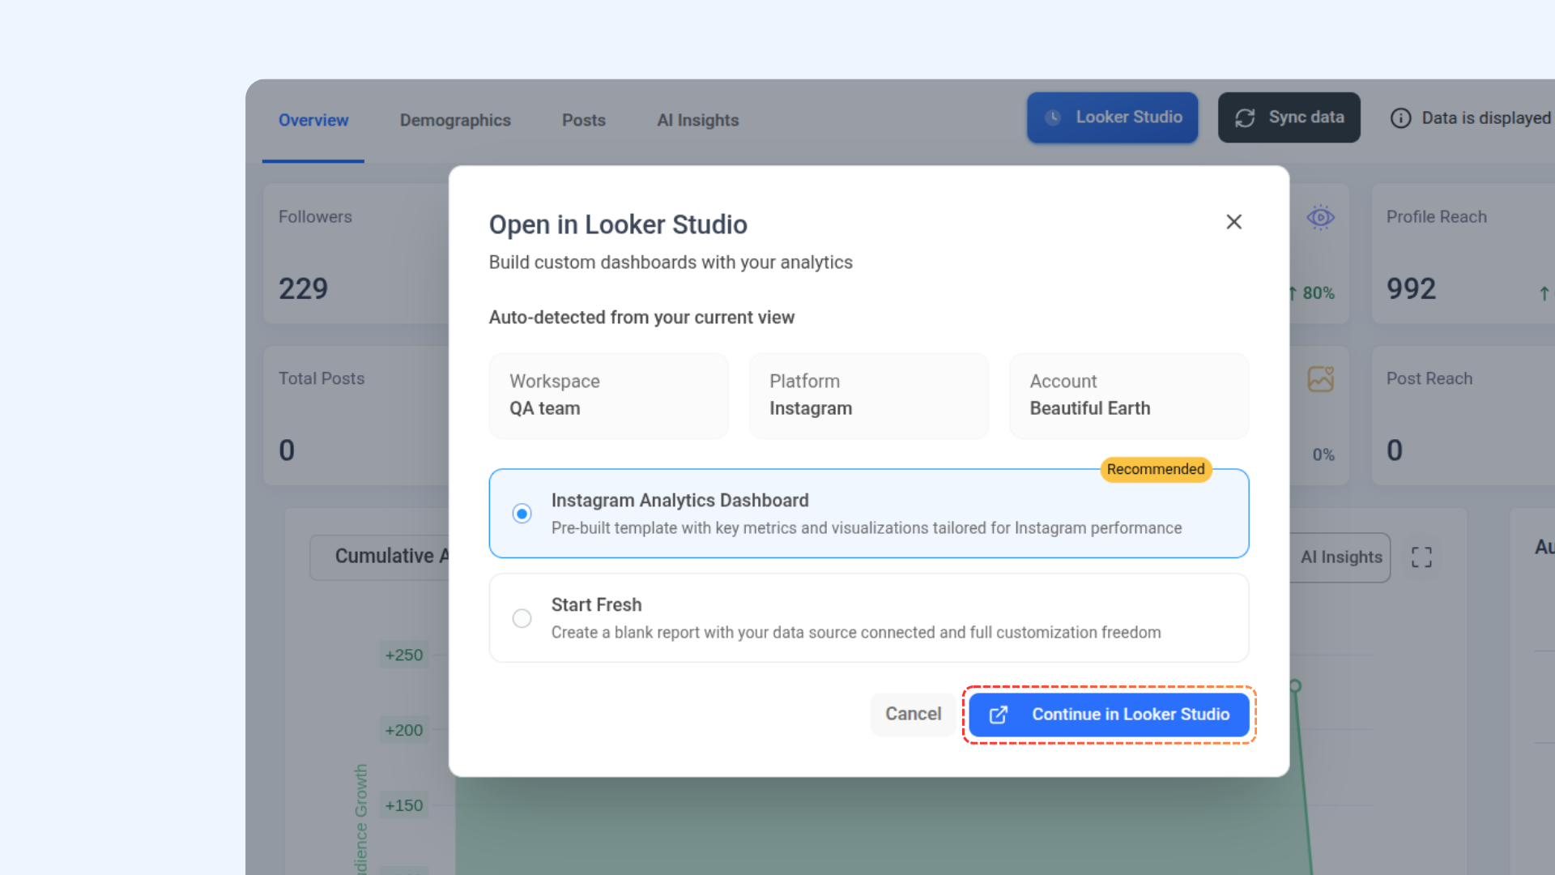
Task: Click the clock icon on Looker Studio button
Action: 1053,117
